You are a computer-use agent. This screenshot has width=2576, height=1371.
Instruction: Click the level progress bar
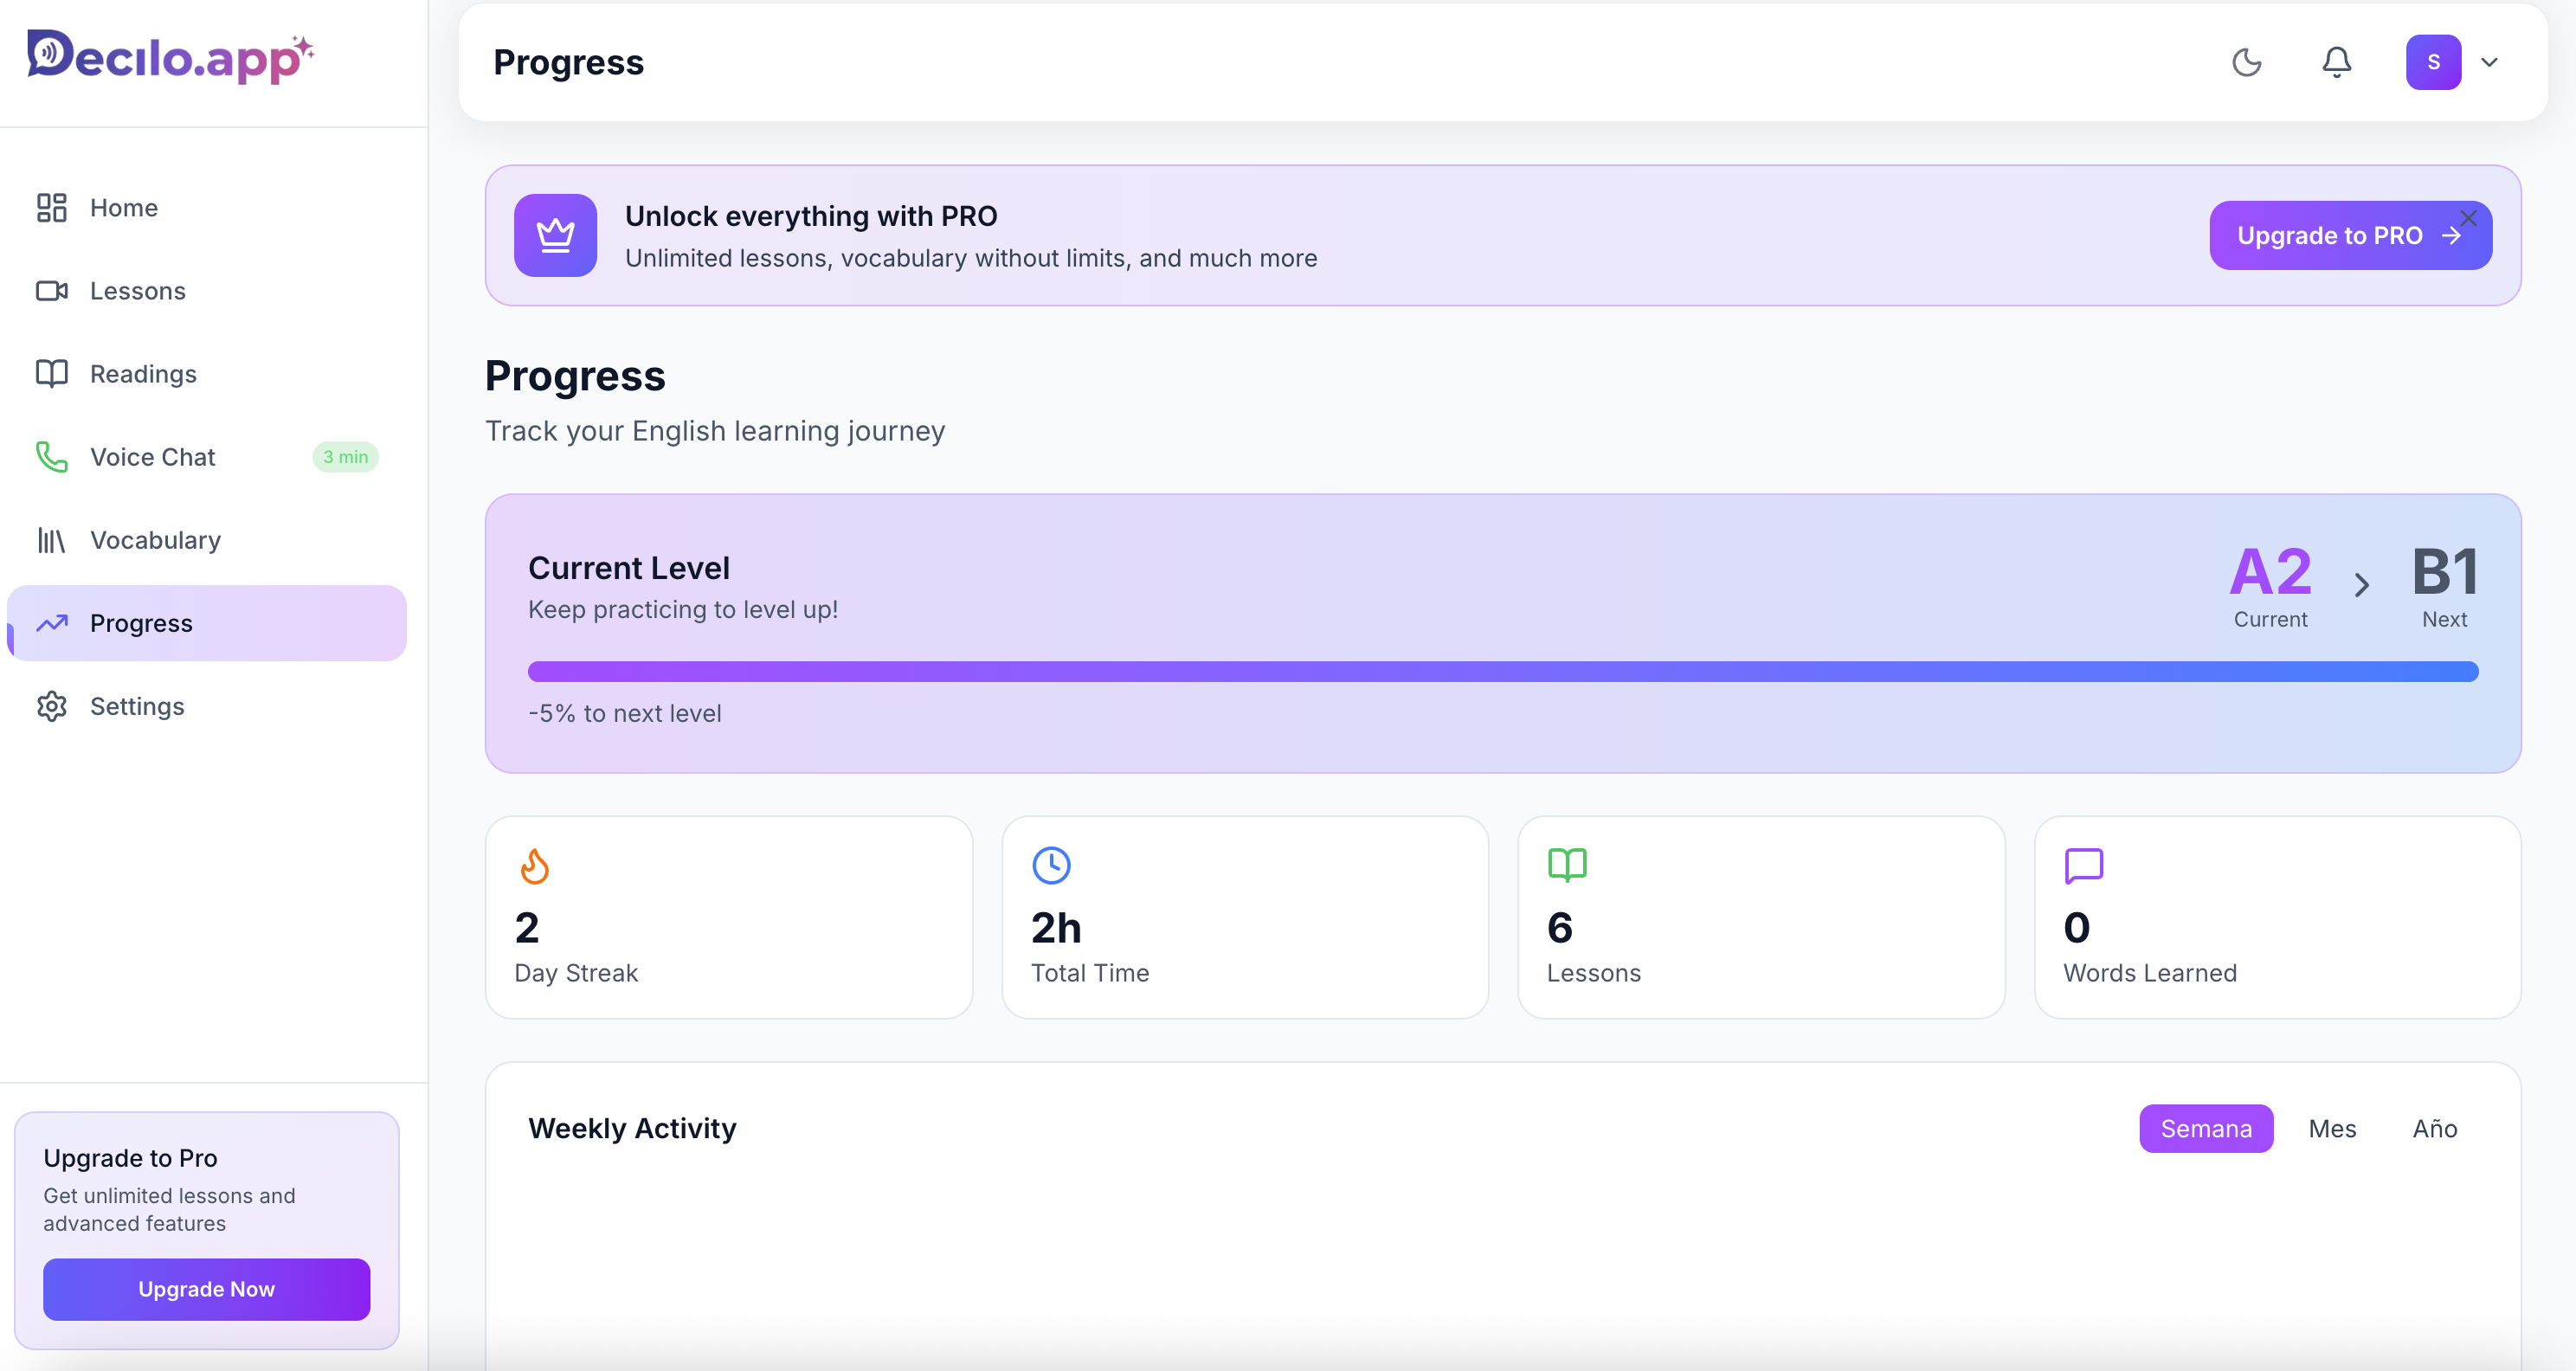coord(1502,671)
